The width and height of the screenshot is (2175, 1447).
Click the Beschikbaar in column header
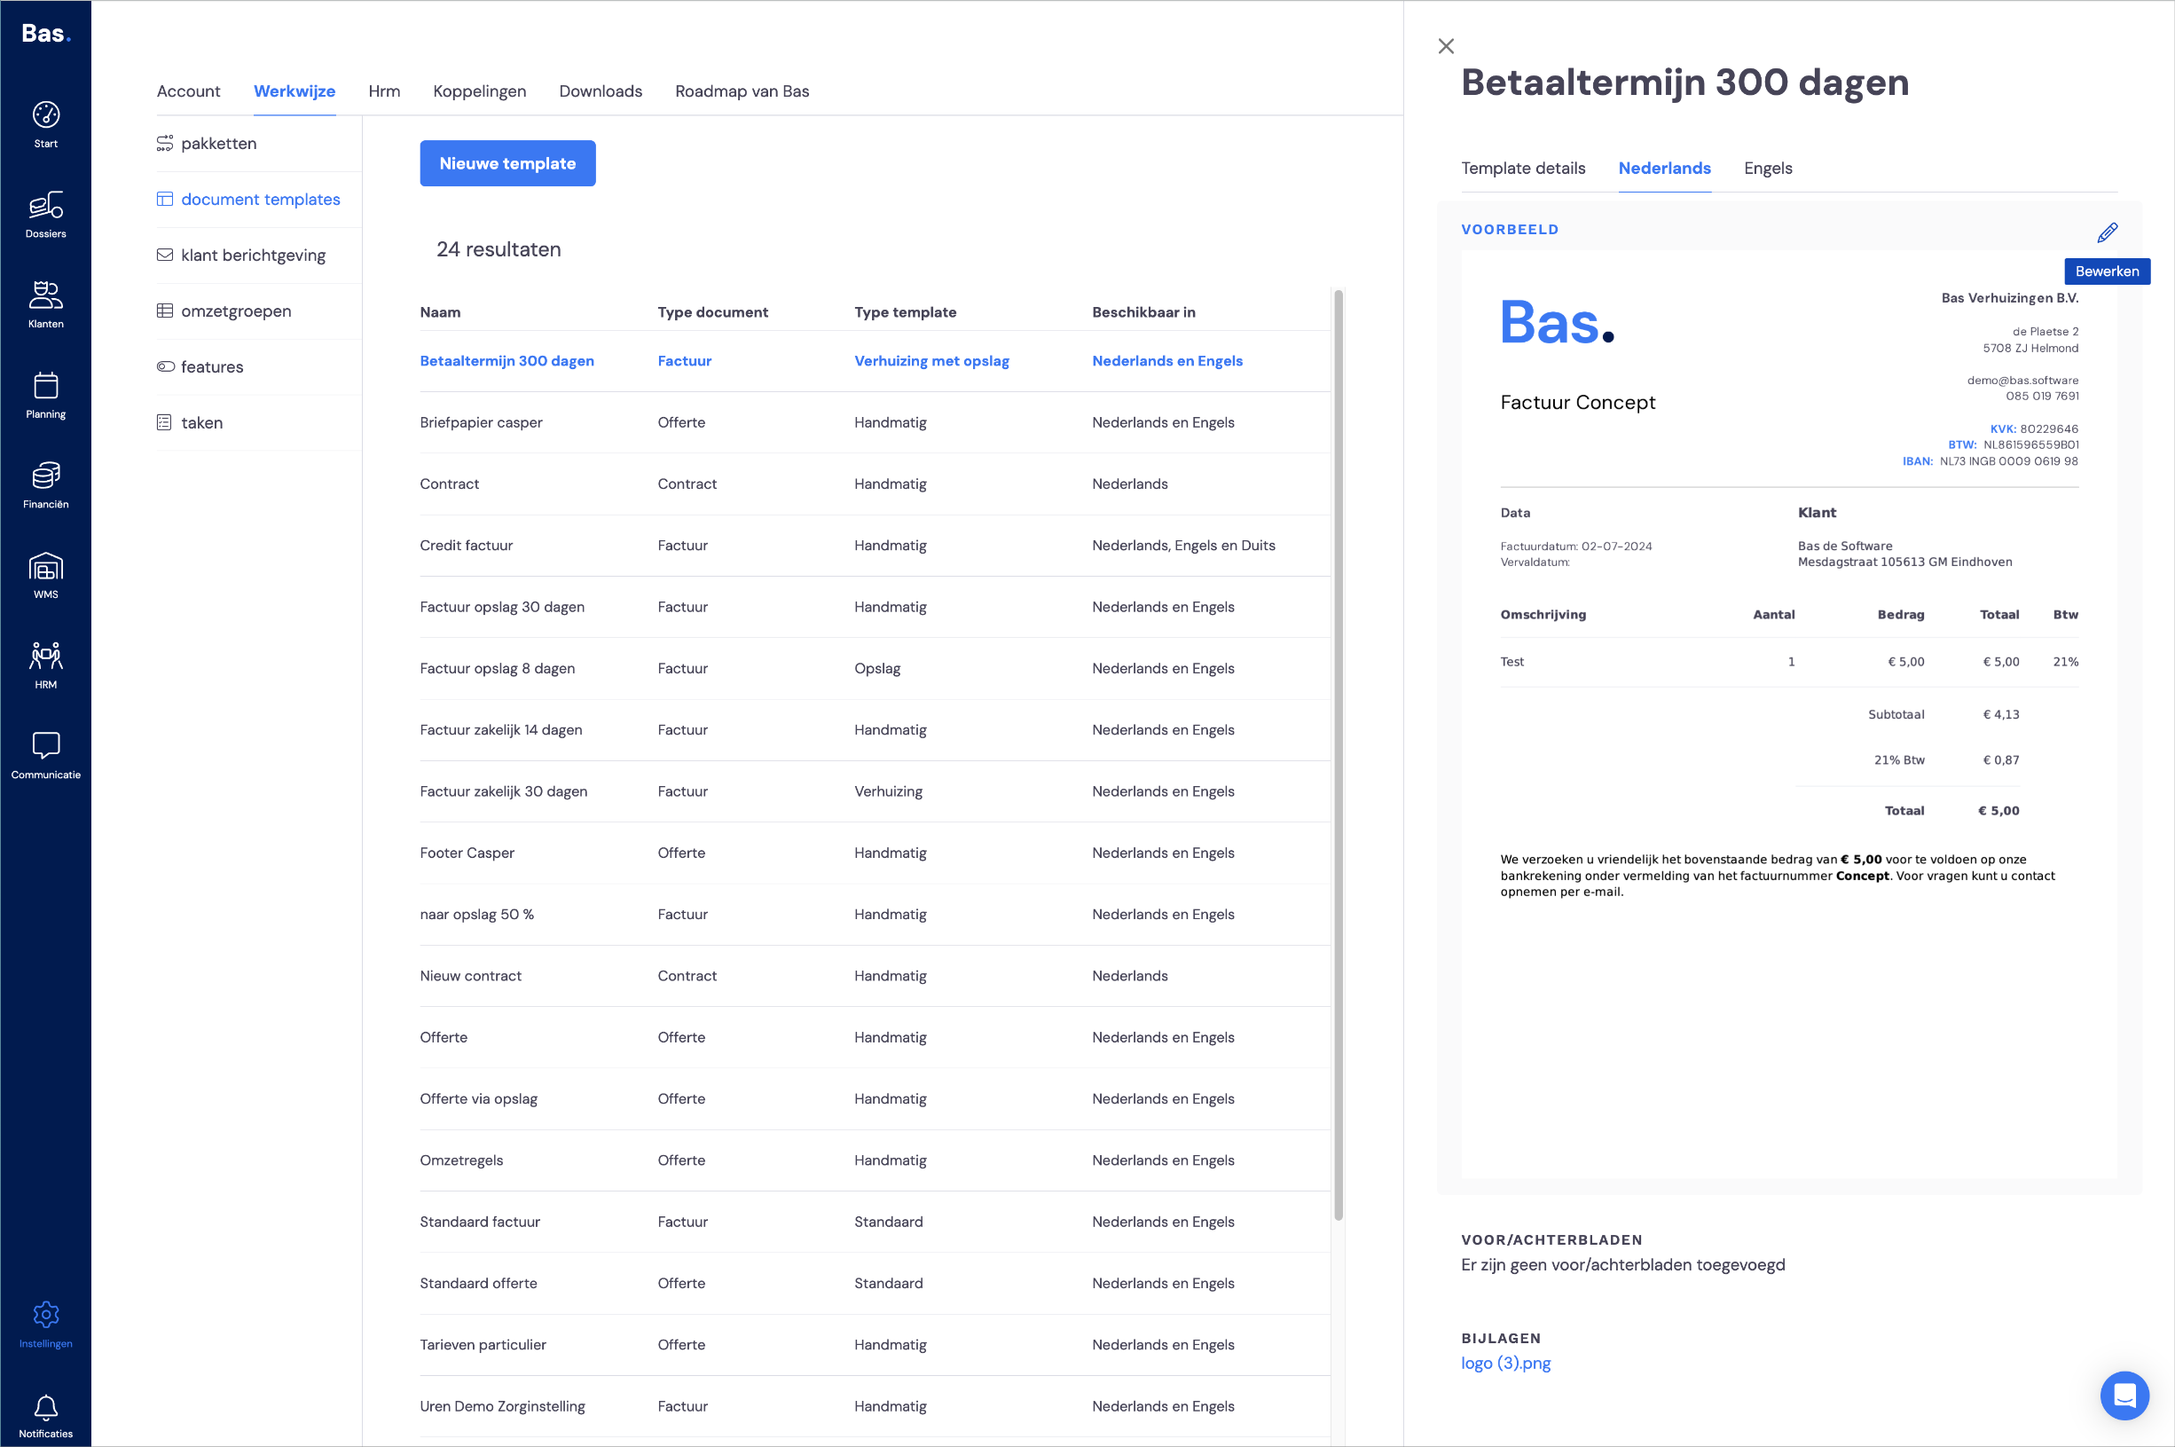(1142, 313)
